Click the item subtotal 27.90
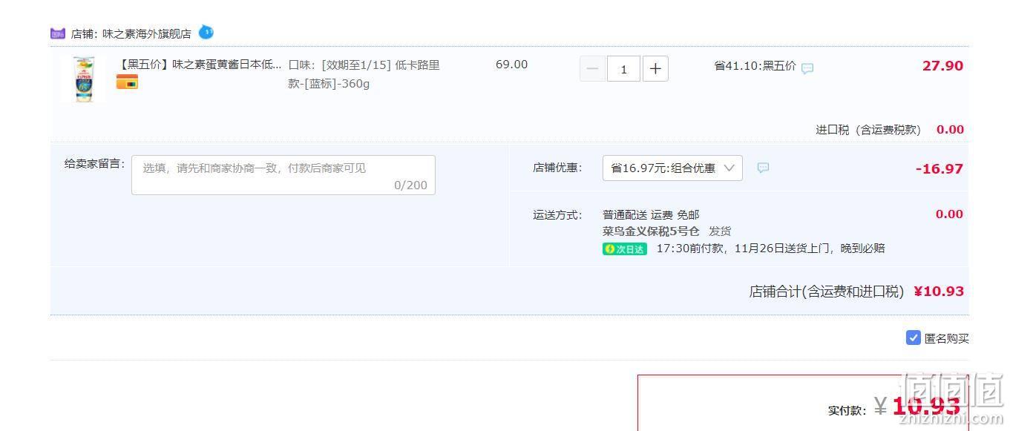1010x431 pixels. click(942, 66)
